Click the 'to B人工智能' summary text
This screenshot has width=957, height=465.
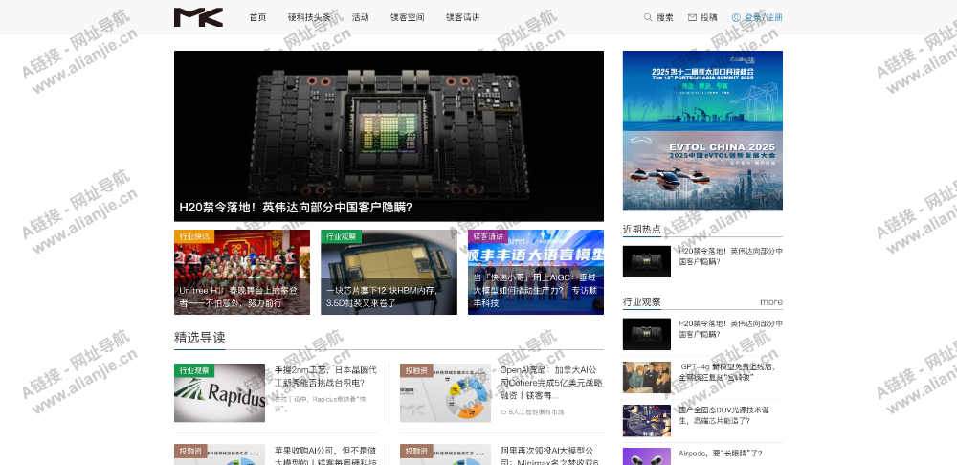pyautogui.click(x=531, y=412)
